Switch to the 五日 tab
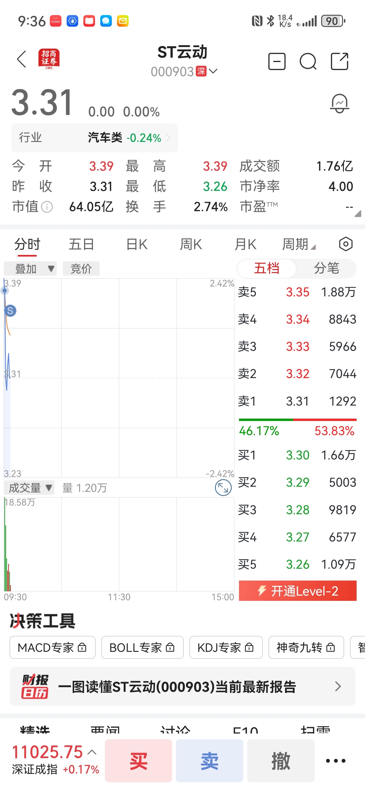The image size is (365, 788). (x=81, y=244)
